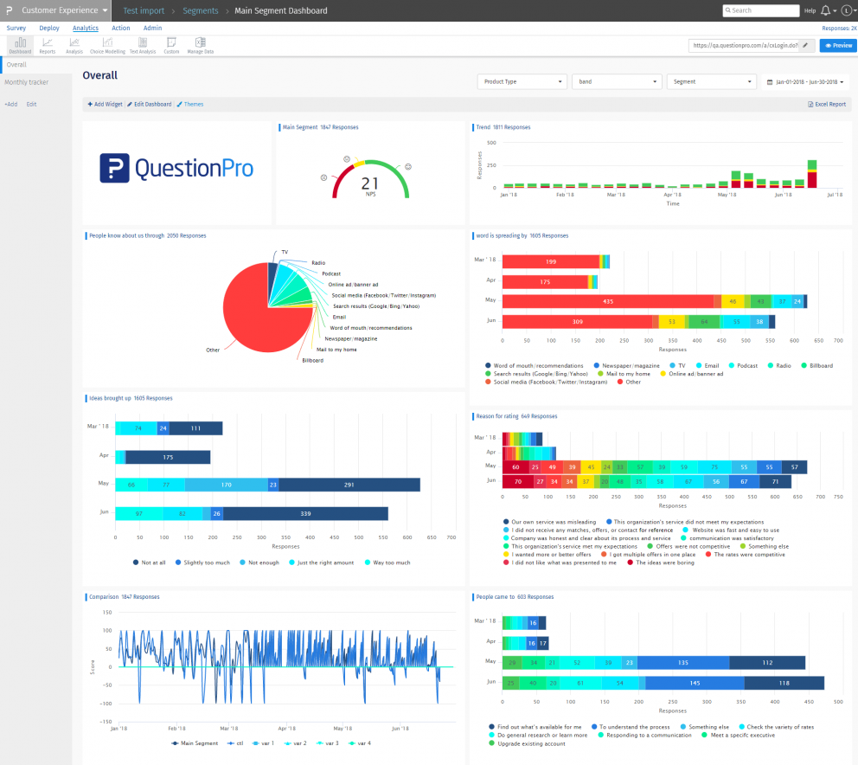Viewport: 858px width, 765px height.
Task: Click the Choice Modelling icon
Action: coord(106,45)
